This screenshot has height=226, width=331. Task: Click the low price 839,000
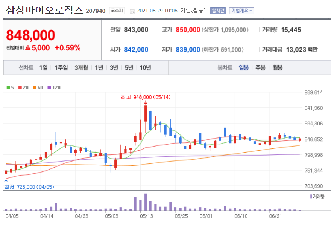tap(188, 50)
